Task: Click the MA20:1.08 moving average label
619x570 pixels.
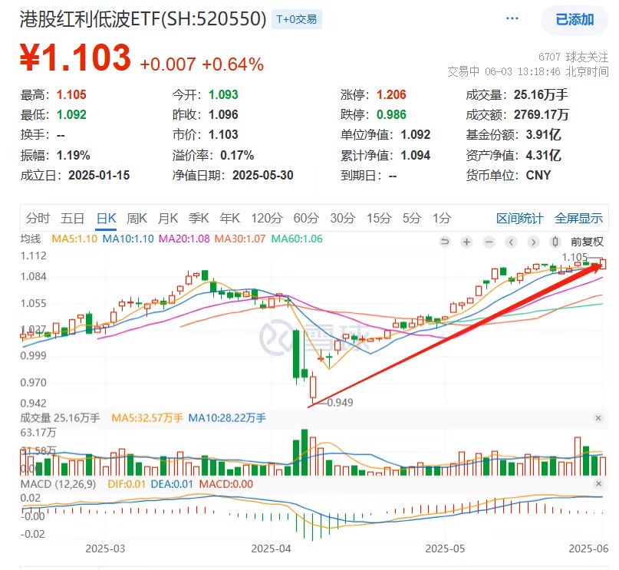Action: (184, 239)
